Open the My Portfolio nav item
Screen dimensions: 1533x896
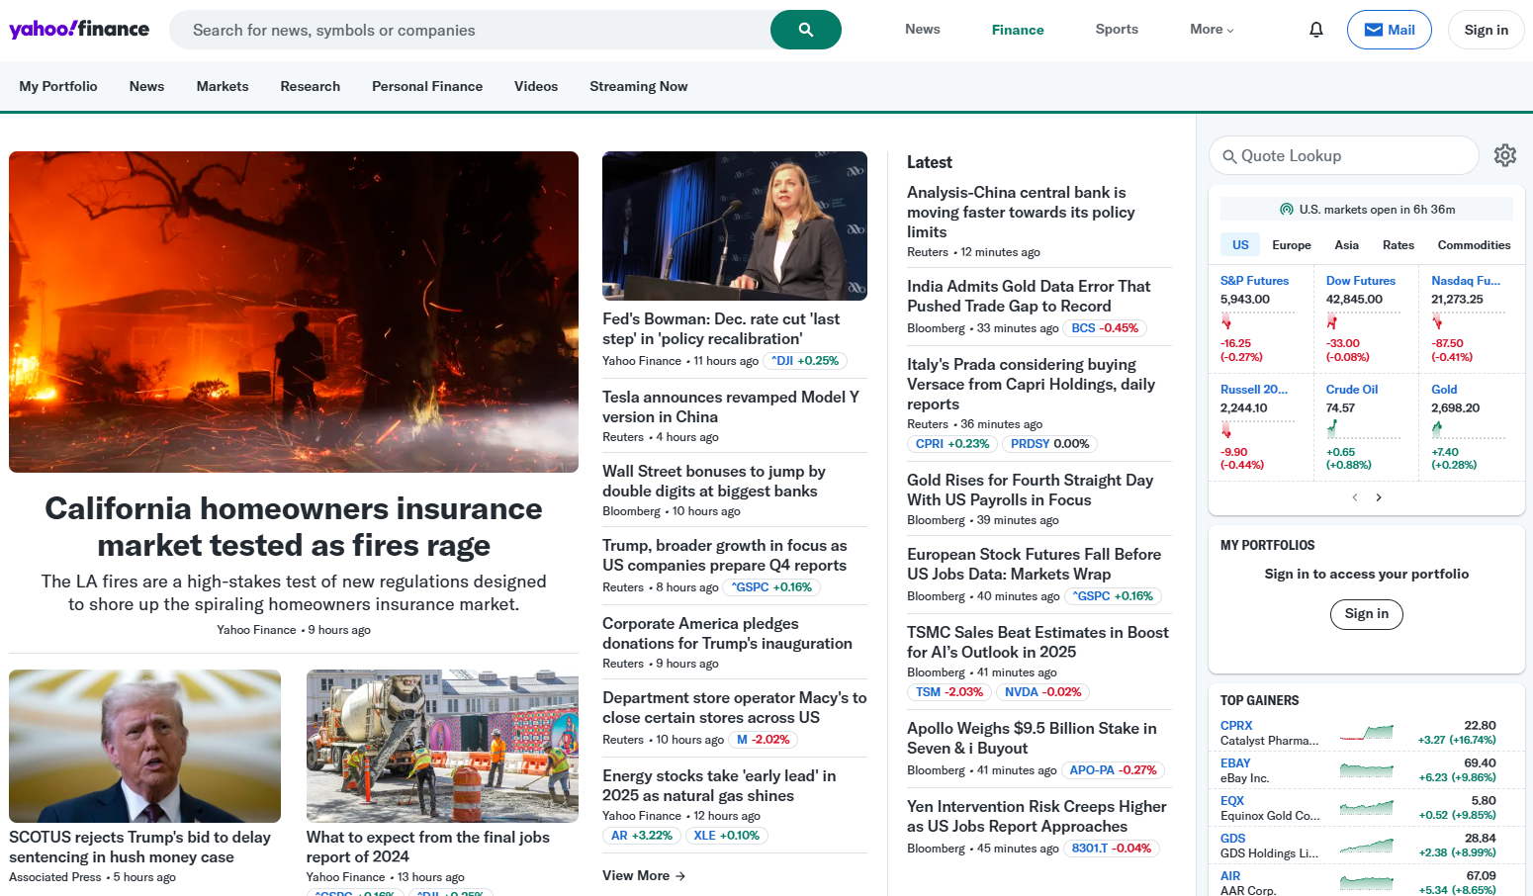[58, 86]
